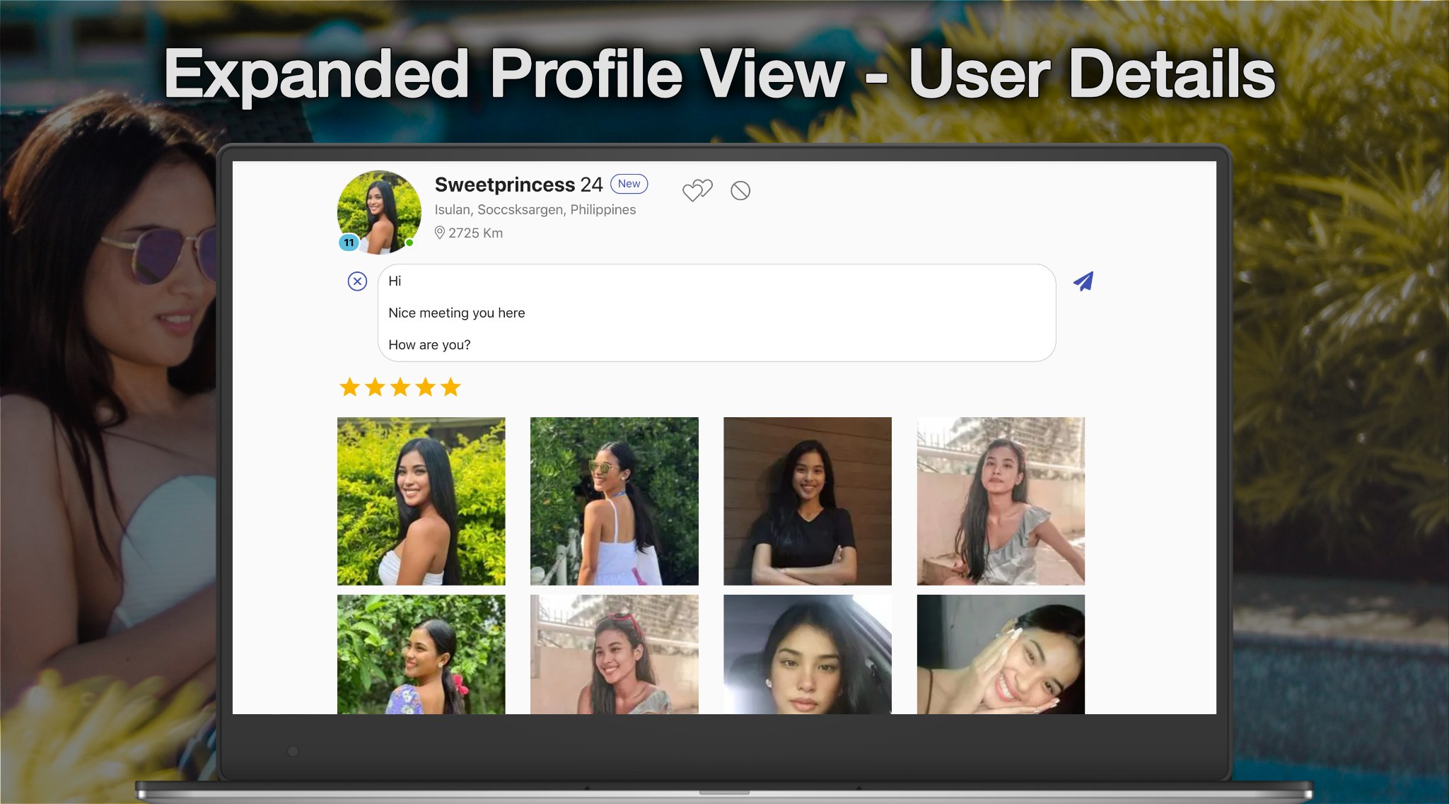
Task: Open photo of woman wearing sunglasses
Action: click(614, 501)
